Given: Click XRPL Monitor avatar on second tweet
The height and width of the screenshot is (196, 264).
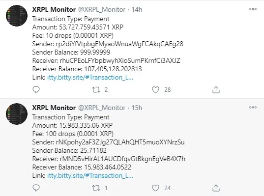Looking at the screenshot, I should pos(17,114).
